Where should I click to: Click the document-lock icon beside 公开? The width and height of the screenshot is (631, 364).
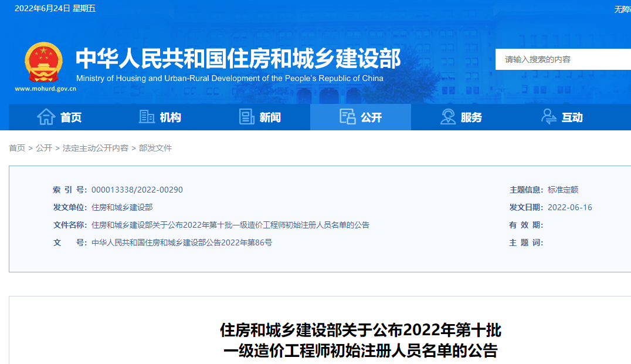[x=348, y=117]
